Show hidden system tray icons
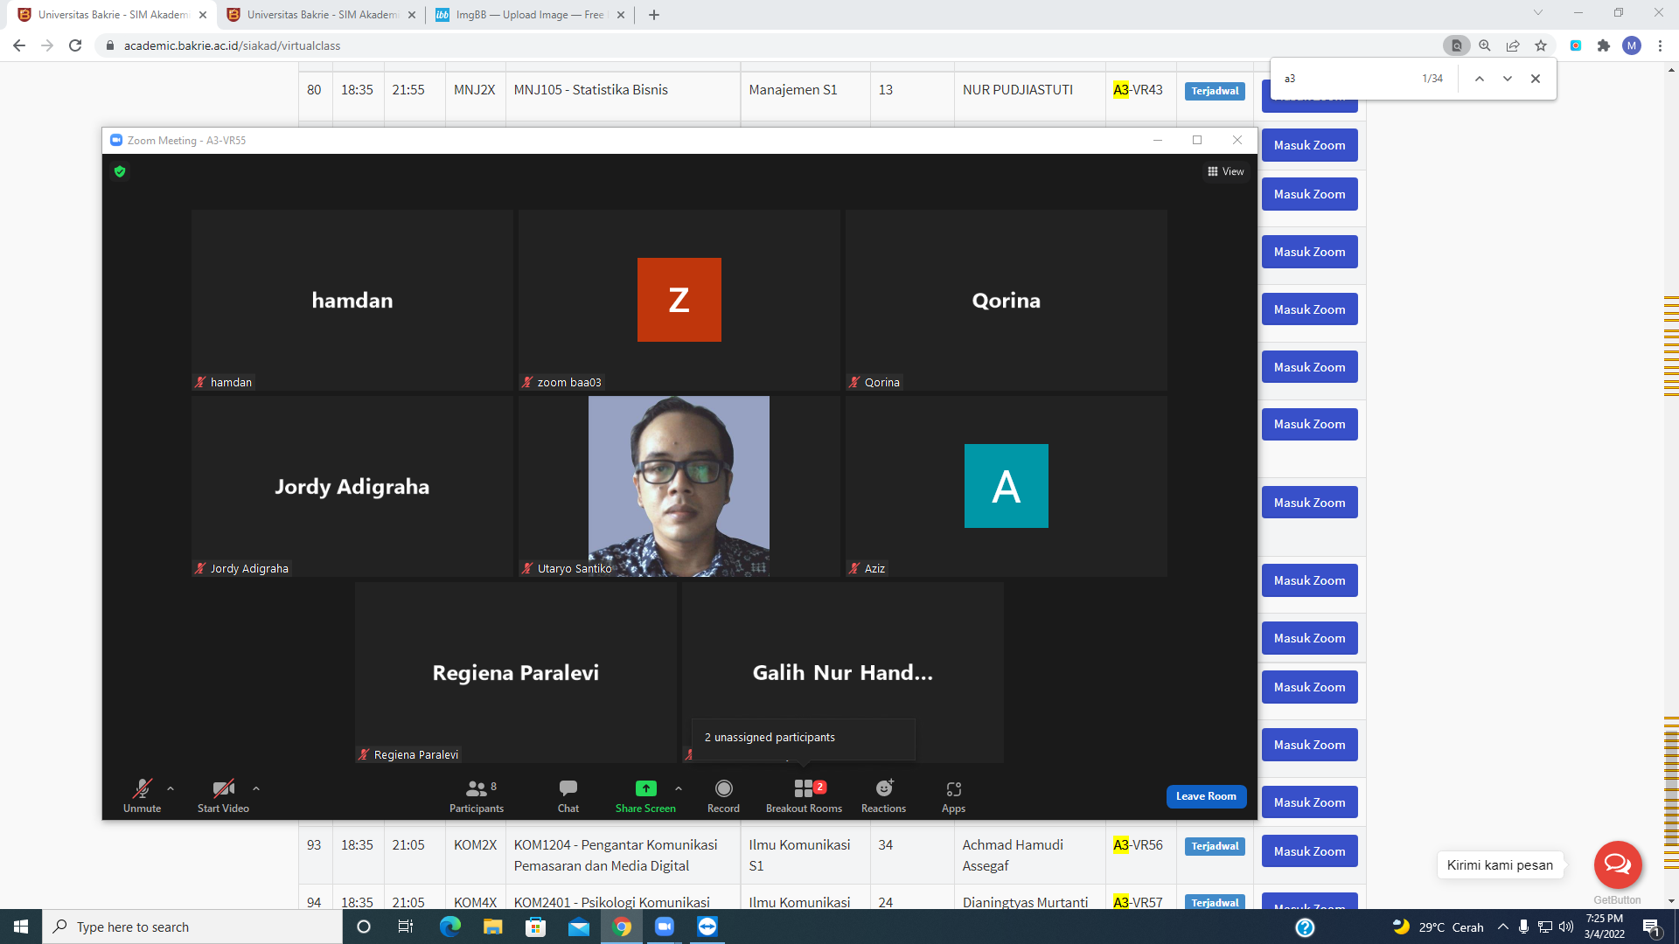 tap(1503, 927)
